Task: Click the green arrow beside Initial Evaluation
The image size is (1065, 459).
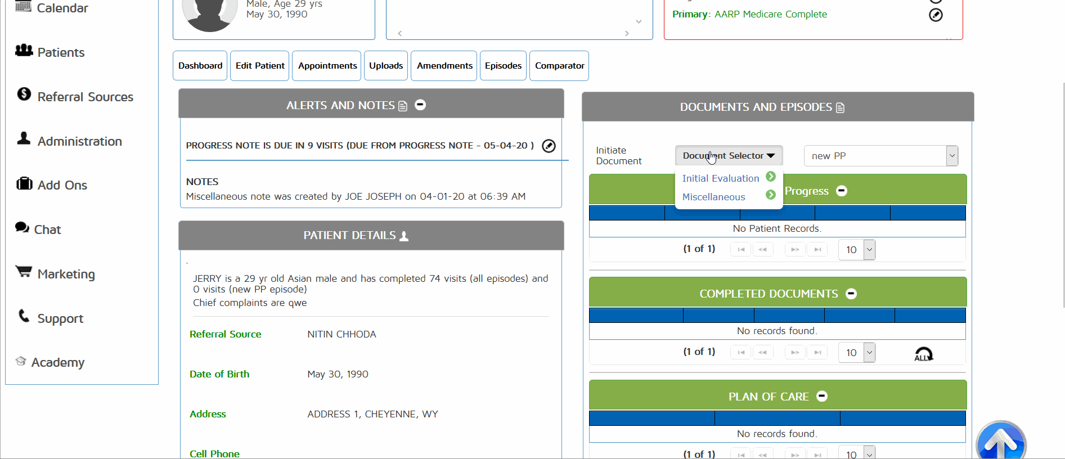Action: coord(771,177)
